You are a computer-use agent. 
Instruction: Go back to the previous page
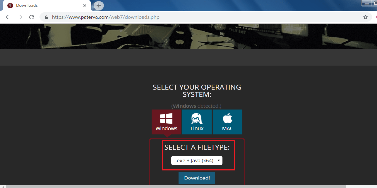pyautogui.click(x=8, y=17)
